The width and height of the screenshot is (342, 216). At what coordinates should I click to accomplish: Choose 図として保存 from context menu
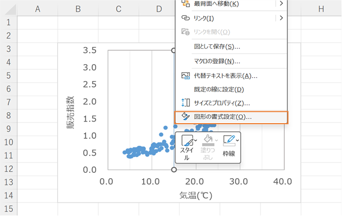217,47
